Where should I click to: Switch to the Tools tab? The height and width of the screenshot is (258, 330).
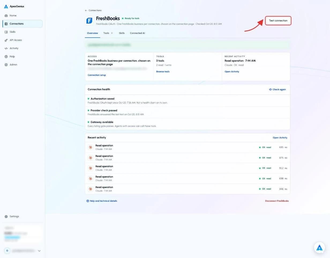(108, 33)
